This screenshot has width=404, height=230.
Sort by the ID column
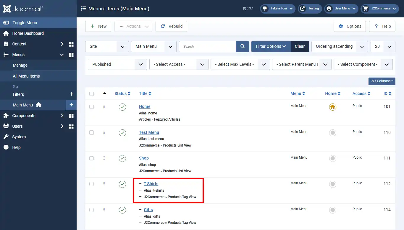(x=387, y=93)
